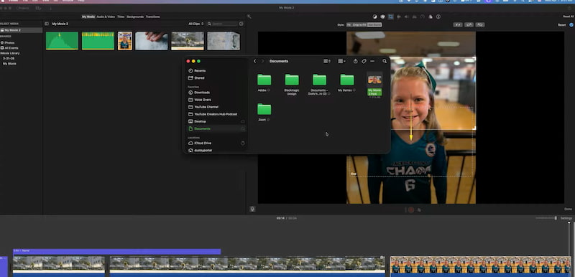The image size is (575, 277).
Task: Click Finder search magnifier icon
Action: [x=385, y=61]
